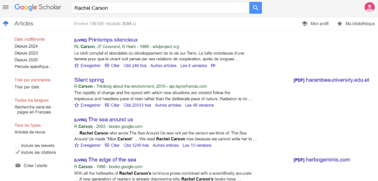
Task: Click the Mon profil graduation cap icon
Action: (305, 24)
